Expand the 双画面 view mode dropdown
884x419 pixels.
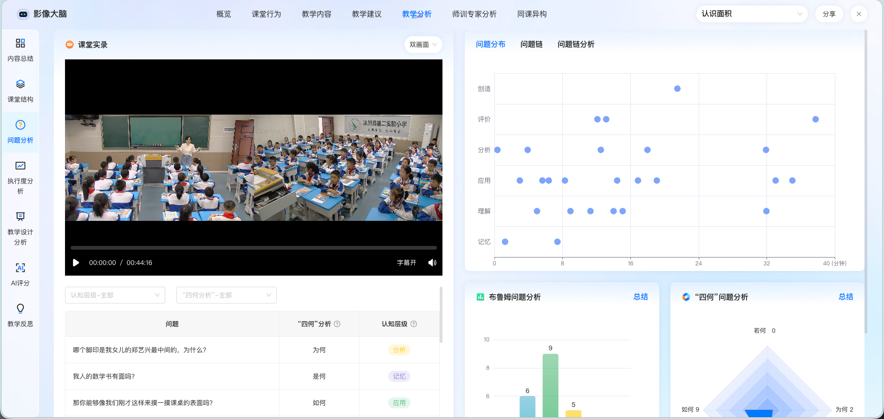click(x=423, y=45)
